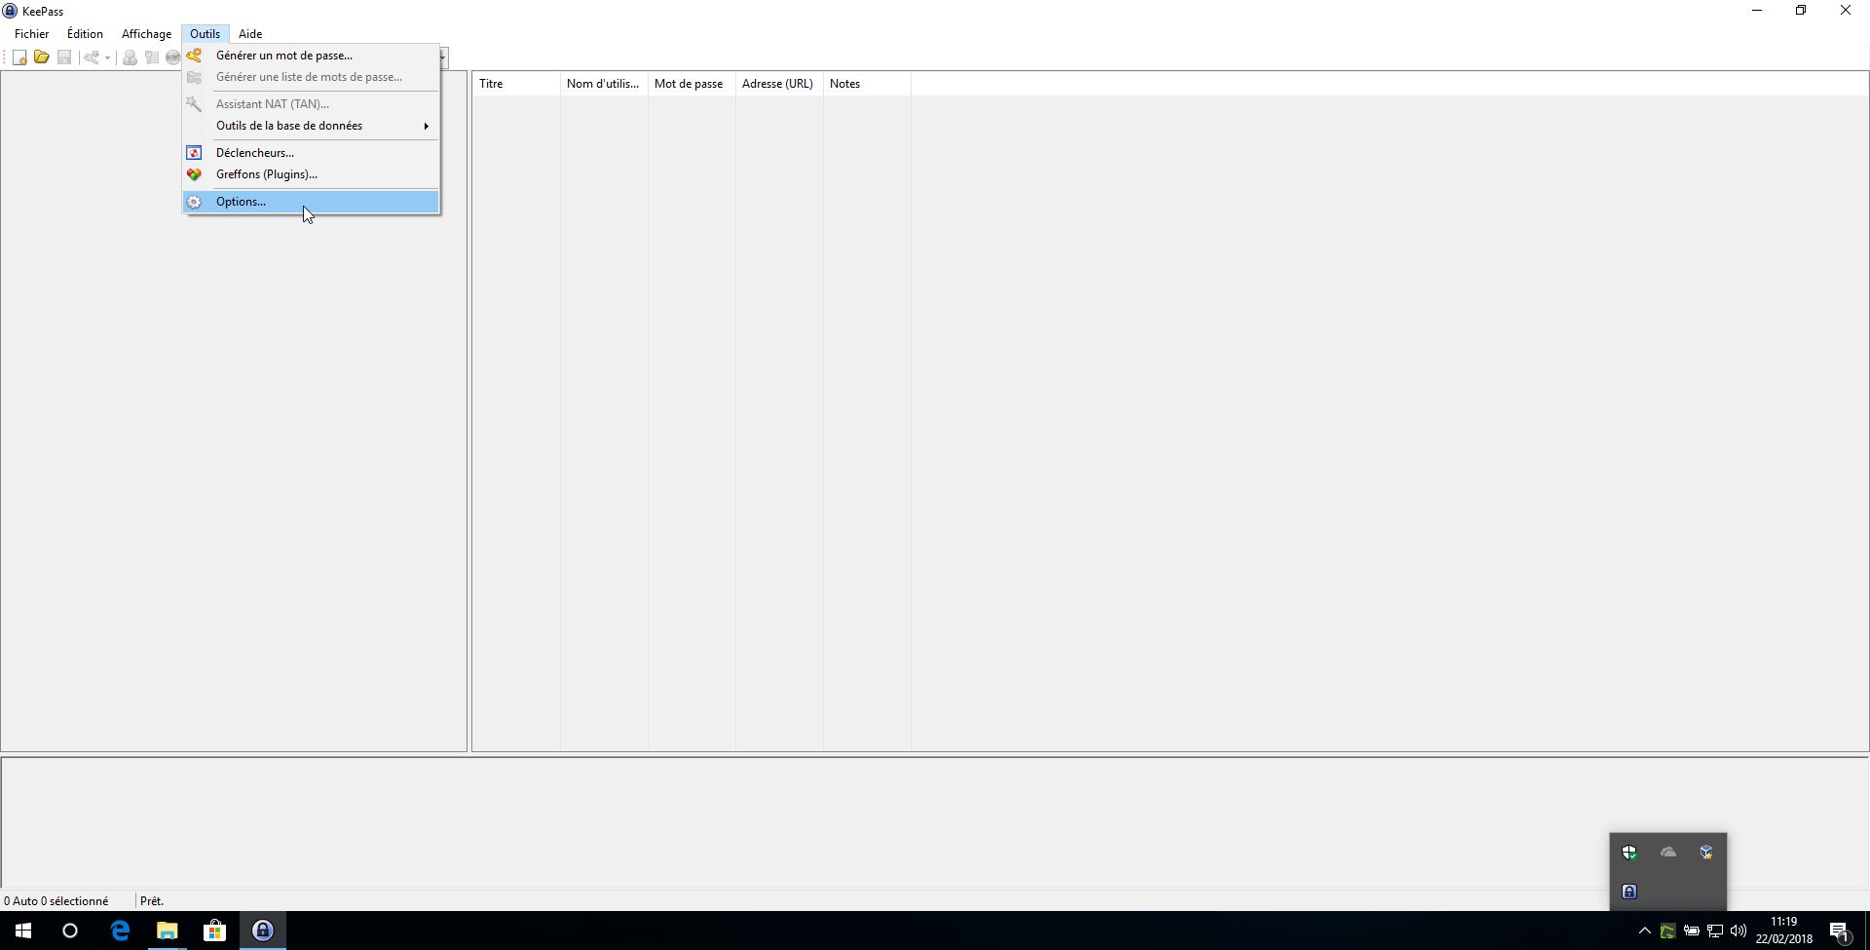Viewport: 1870px width, 950px height.
Task: Click the Windows Defender tray icon
Action: (1629, 853)
